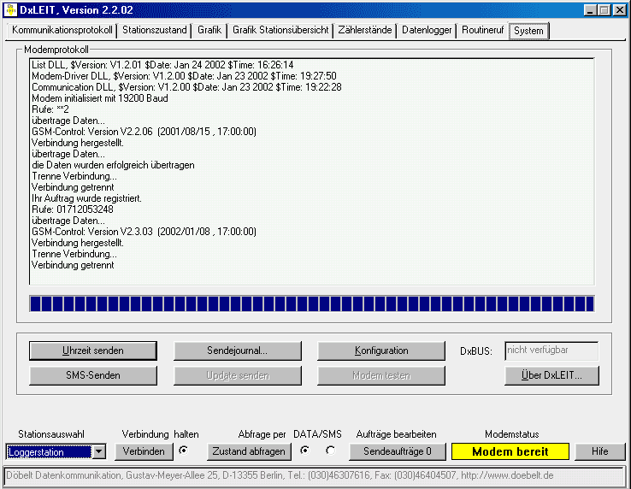This screenshot has width=631, height=489.
Task: Click the yellow Modem bereit status
Action: pos(510,451)
